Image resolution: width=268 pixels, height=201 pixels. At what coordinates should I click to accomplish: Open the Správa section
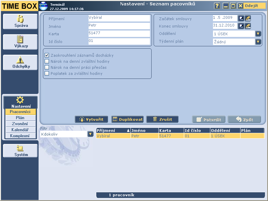(20, 21)
